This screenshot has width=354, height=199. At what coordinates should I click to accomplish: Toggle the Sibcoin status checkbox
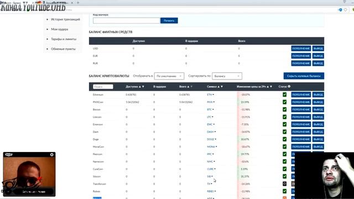point(284,176)
